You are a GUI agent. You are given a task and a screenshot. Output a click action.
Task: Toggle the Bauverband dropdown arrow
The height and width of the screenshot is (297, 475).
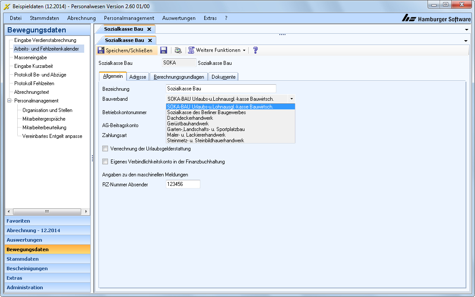(291, 99)
